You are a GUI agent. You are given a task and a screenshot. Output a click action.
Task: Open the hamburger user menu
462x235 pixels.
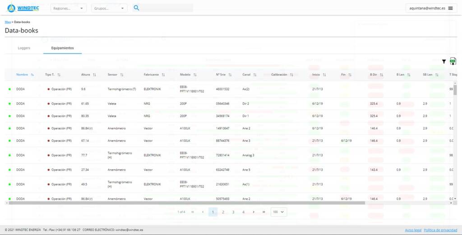[450, 8]
